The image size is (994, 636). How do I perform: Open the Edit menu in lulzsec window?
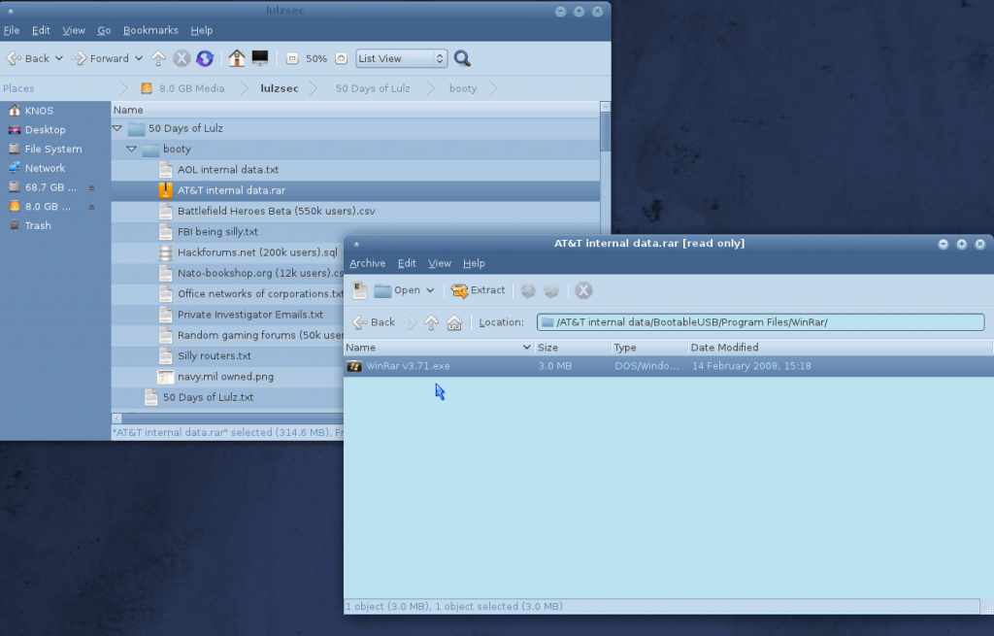(41, 30)
